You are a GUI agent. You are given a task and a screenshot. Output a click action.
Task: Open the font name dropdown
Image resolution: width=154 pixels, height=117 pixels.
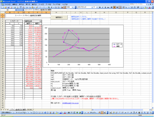click(x=92, y=7)
